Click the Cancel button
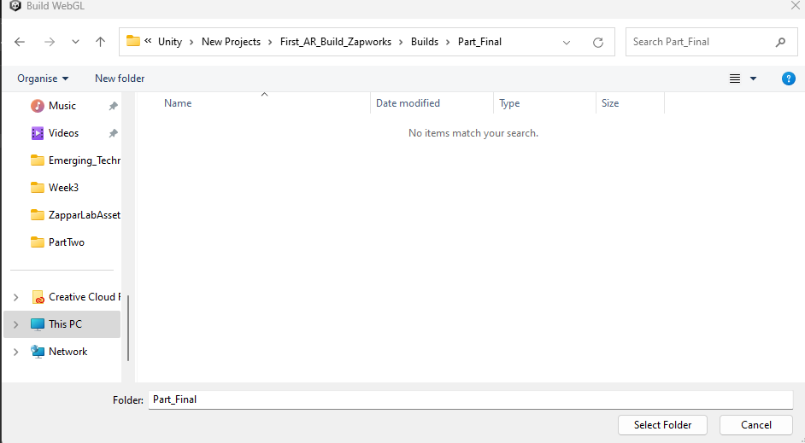 [x=755, y=424]
